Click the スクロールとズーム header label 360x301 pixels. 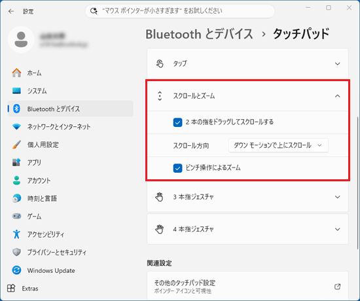tap(194, 96)
